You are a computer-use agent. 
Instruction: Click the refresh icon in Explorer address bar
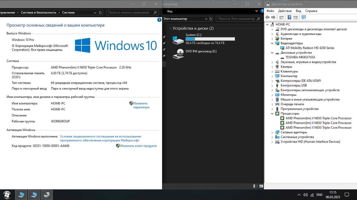(211, 19)
